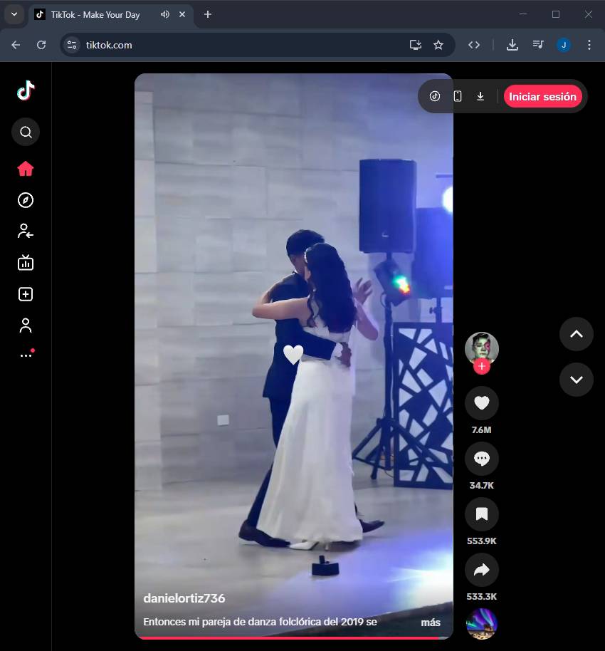Open danielortiz736 profile link

[184, 598]
